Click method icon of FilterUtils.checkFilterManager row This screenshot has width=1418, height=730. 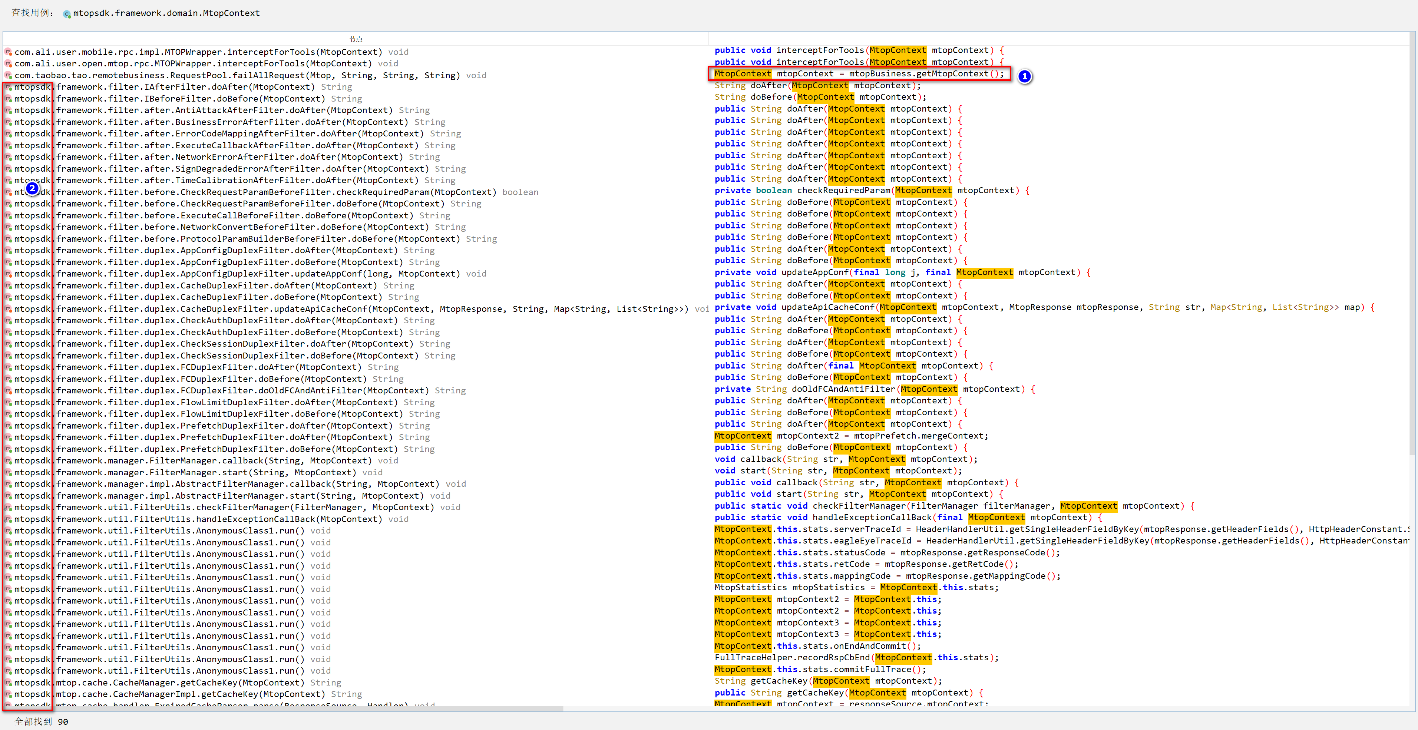click(x=8, y=507)
